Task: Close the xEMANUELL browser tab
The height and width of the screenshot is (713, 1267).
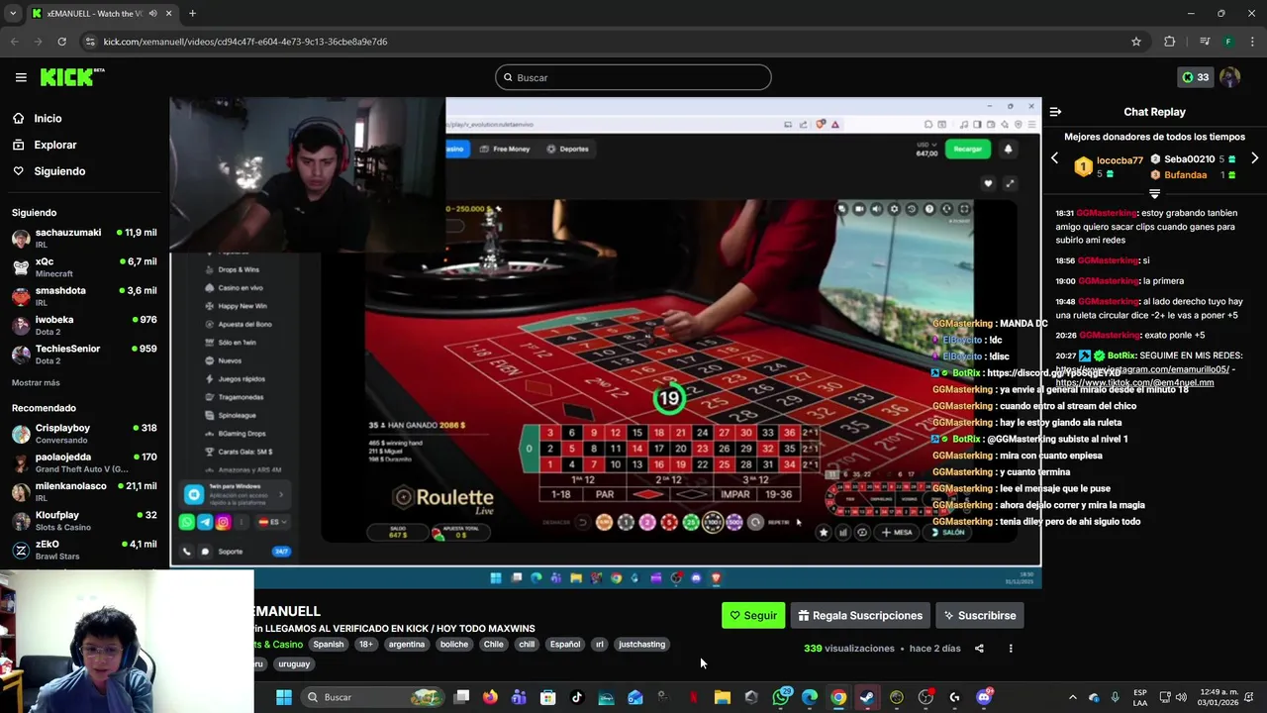Action: click(169, 14)
